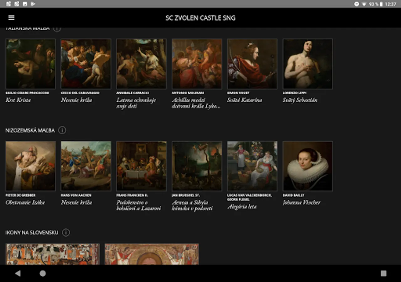Open Hans von Aachen painting thumbnail
This screenshot has width=401, height=282.
(86, 166)
